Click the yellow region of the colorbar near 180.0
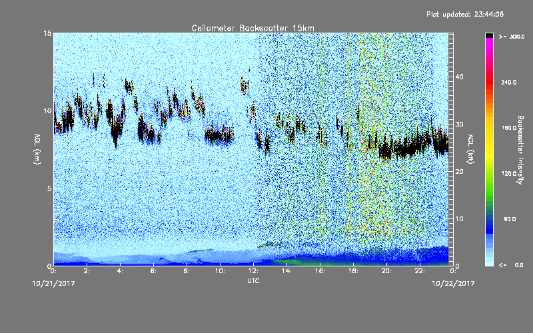This screenshot has width=533, height=333. 489,128
